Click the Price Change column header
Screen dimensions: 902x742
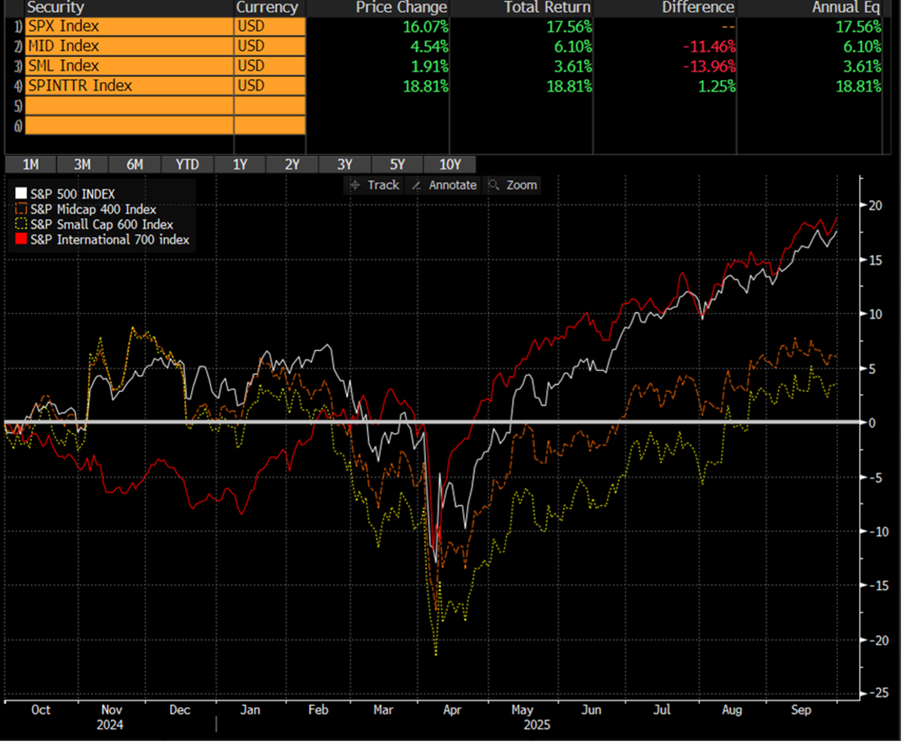pos(401,7)
